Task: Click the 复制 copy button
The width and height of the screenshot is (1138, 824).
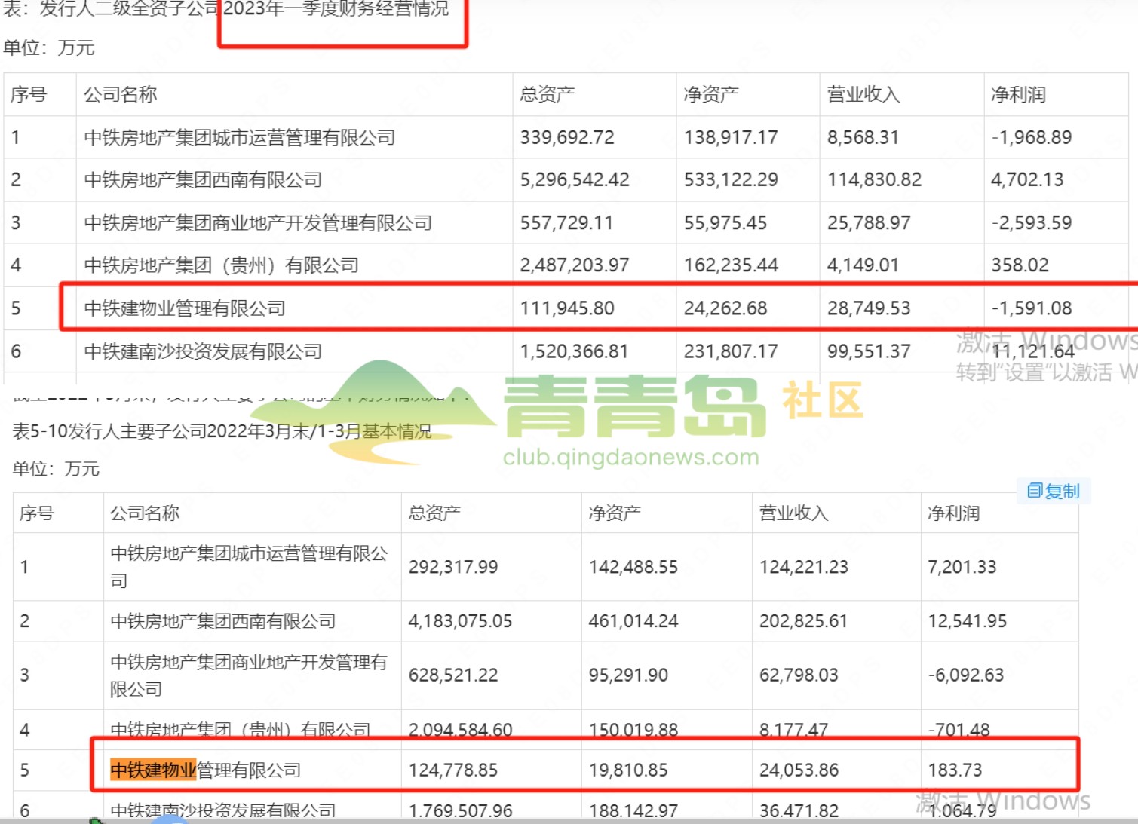Action: click(1054, 492)
